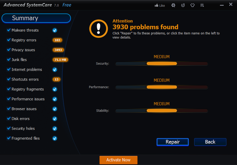The height and width of the screenshot is (165, 237).
Task: Click the Activate Now button
Action: [x=118, y=160]
